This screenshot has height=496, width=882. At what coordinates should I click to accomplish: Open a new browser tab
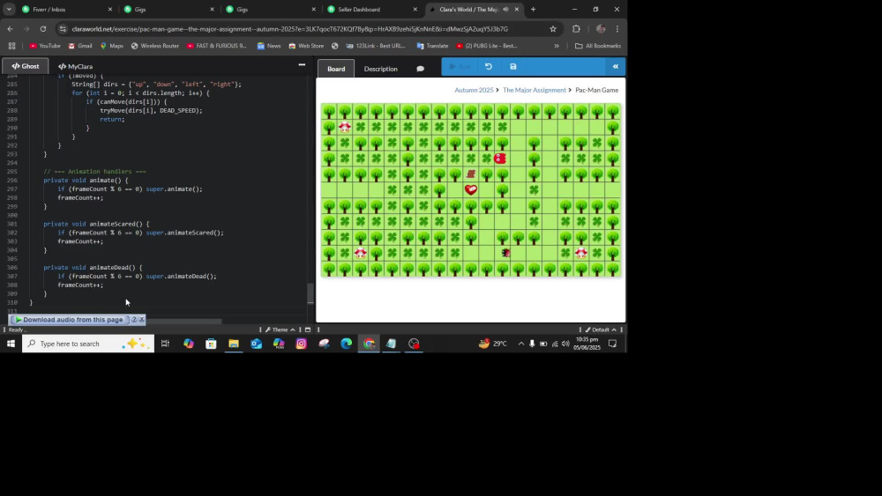click(x=534, y=10)
